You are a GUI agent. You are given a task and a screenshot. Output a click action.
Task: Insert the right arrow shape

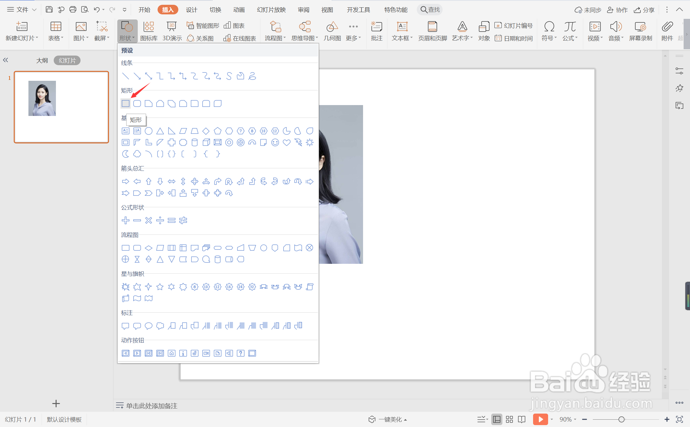click(x=126, y=181)
